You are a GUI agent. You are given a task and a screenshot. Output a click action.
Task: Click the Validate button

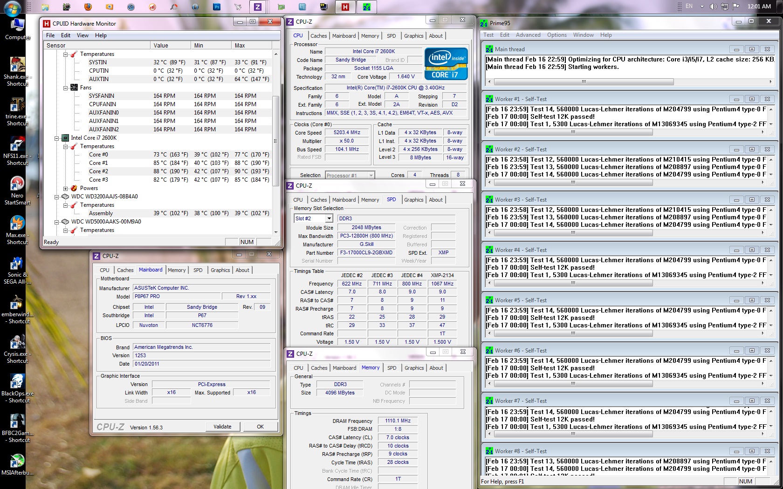click(x=222, y=427)
